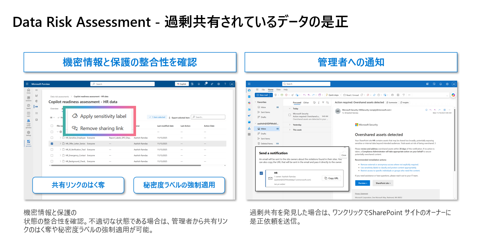This screenshot has height=246, width=481.
Task: Uncheck the HR_Offer_Letter_Senior row checkbox
Action: tap(52, 143)
